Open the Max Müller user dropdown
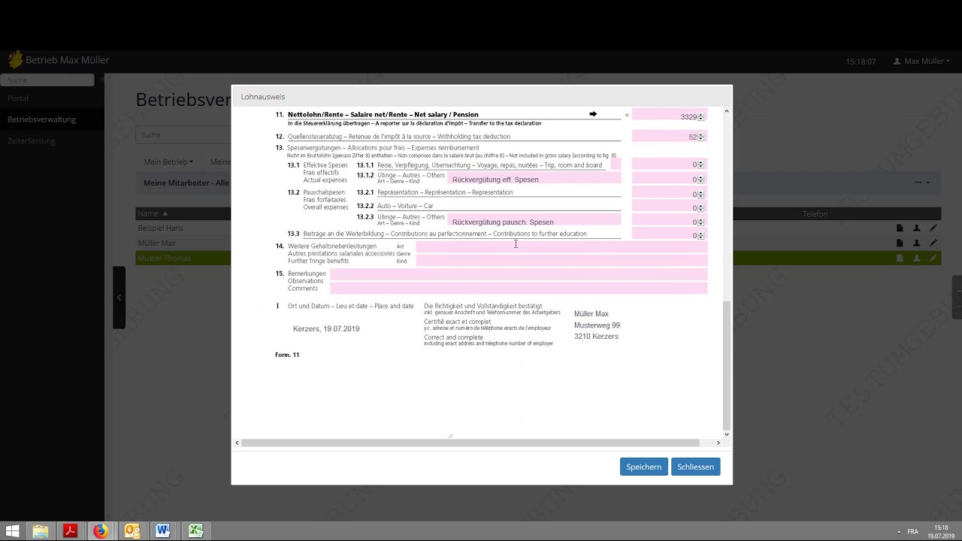Viewport: 962px width, 541px height. [921, 61]
